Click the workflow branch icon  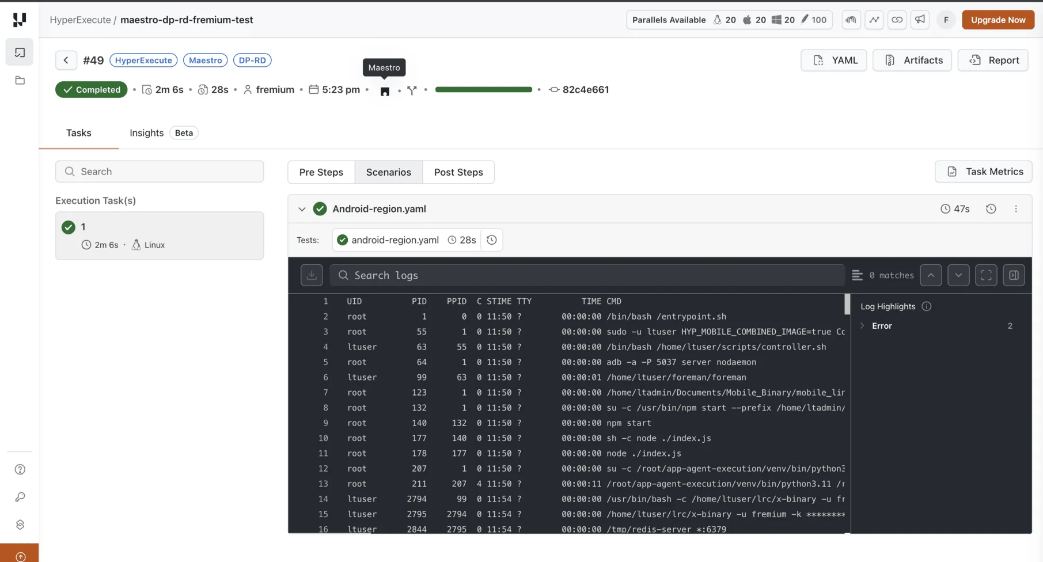tap(412, 90)
